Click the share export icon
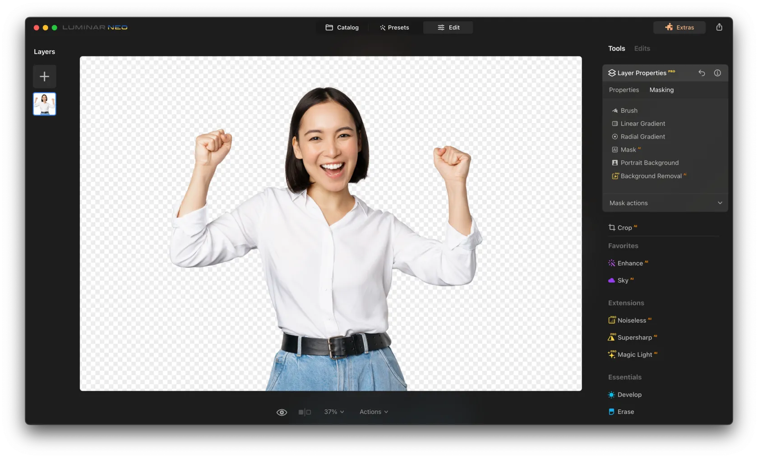The width and height of the screenshot is (758, 458). (x=719, y=27)
